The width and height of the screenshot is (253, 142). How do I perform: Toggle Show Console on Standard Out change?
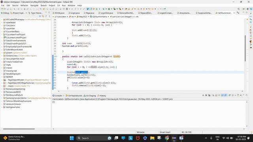[x=223, y=95]
